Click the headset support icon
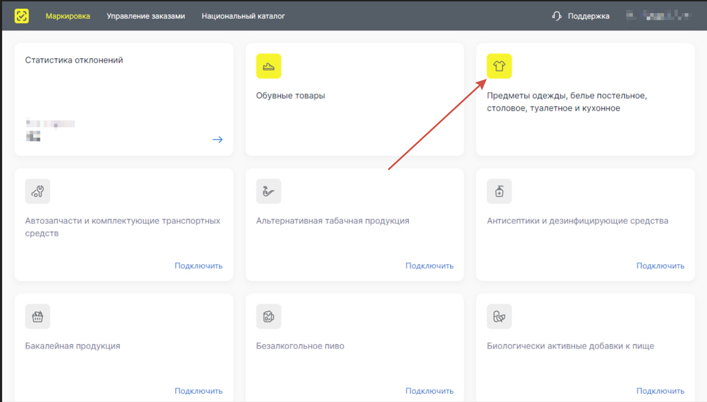The image size is (707, 402). coord(557,16)
